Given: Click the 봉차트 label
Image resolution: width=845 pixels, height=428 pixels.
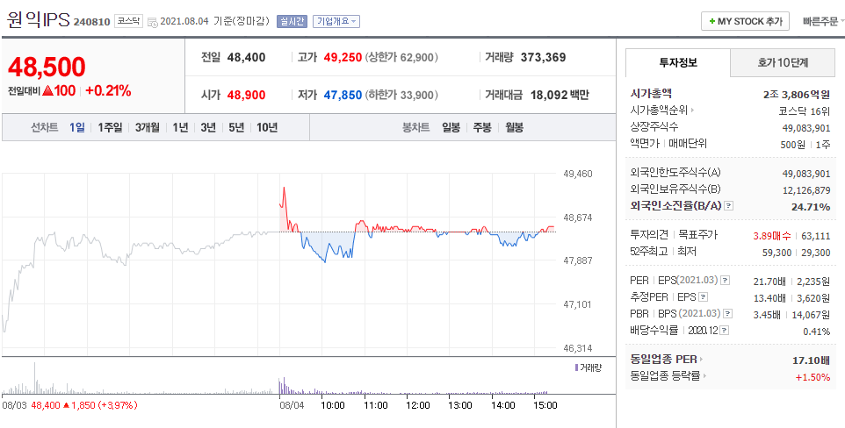Looking at the screenshot, I should [416, 127].
